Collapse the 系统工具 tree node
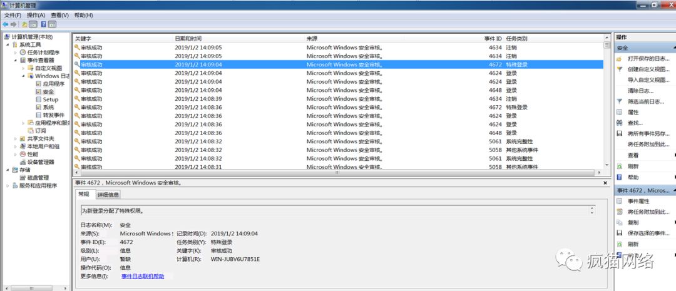Viewport: 676px width, 291px height. point(8,45)
